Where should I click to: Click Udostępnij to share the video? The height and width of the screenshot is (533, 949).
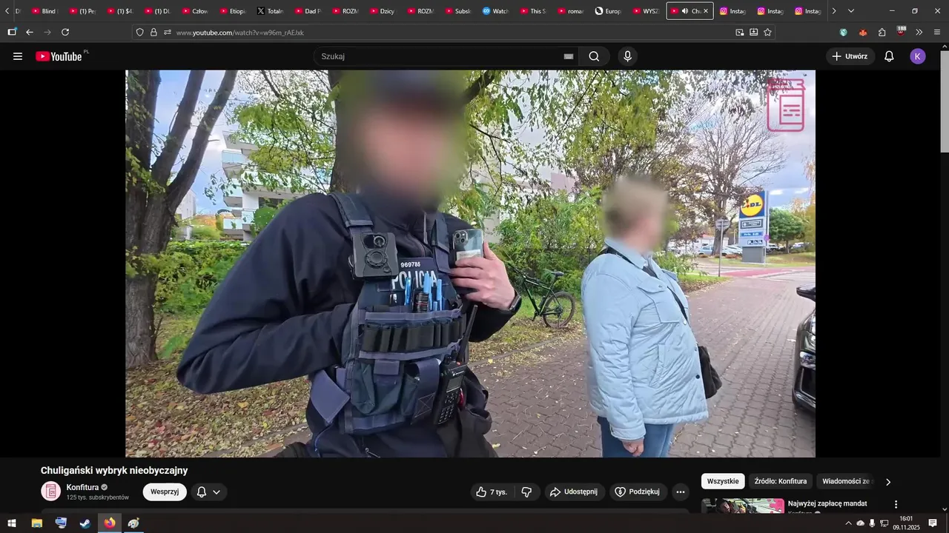click(574, 492)
